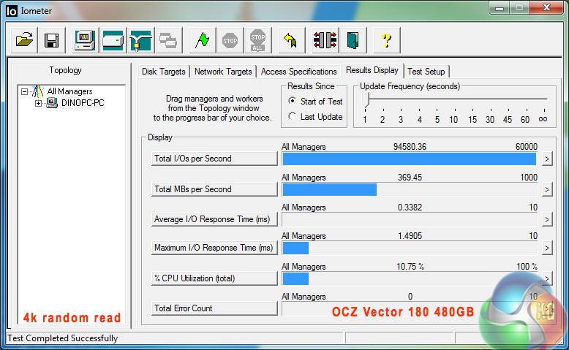Exit Iometer door icon

(353, 40)
